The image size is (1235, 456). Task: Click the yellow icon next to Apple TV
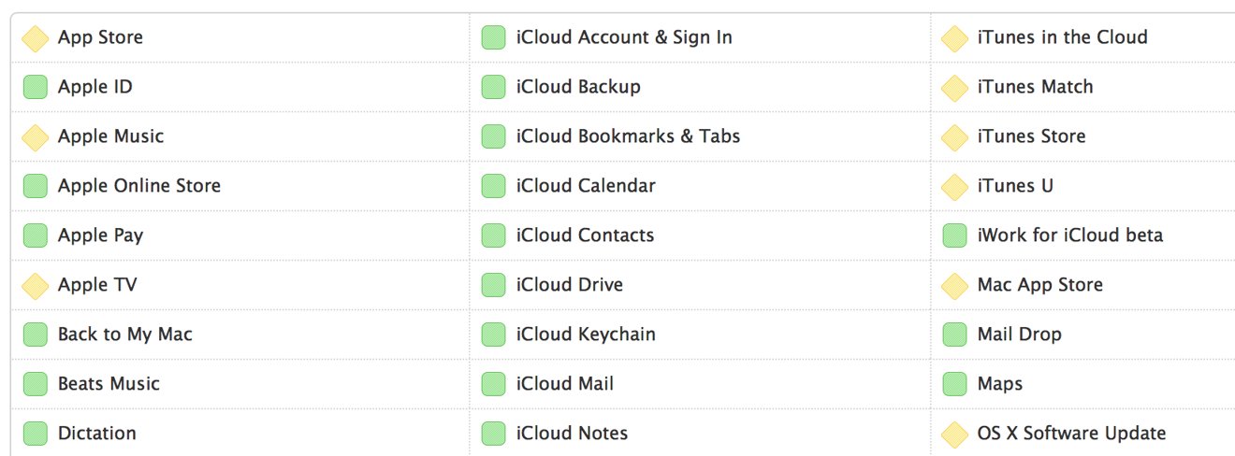36,286
